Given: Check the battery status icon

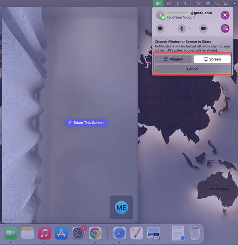Looking at the screenshot, I should [187, 3].
